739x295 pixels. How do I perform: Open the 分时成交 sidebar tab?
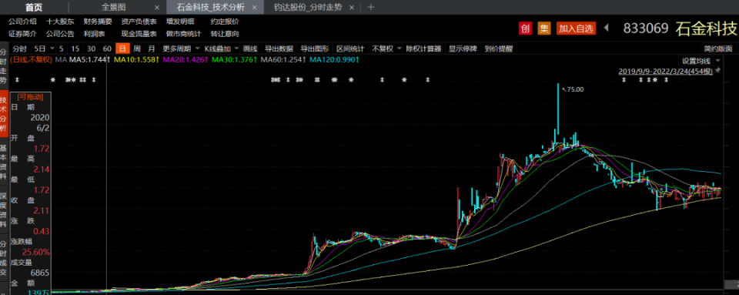click(x=4, y=257)
